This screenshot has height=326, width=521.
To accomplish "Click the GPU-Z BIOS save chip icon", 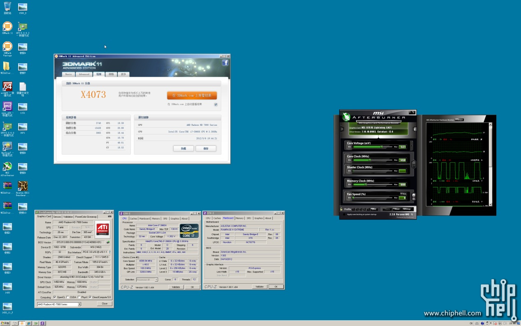I will pos(108,242).
